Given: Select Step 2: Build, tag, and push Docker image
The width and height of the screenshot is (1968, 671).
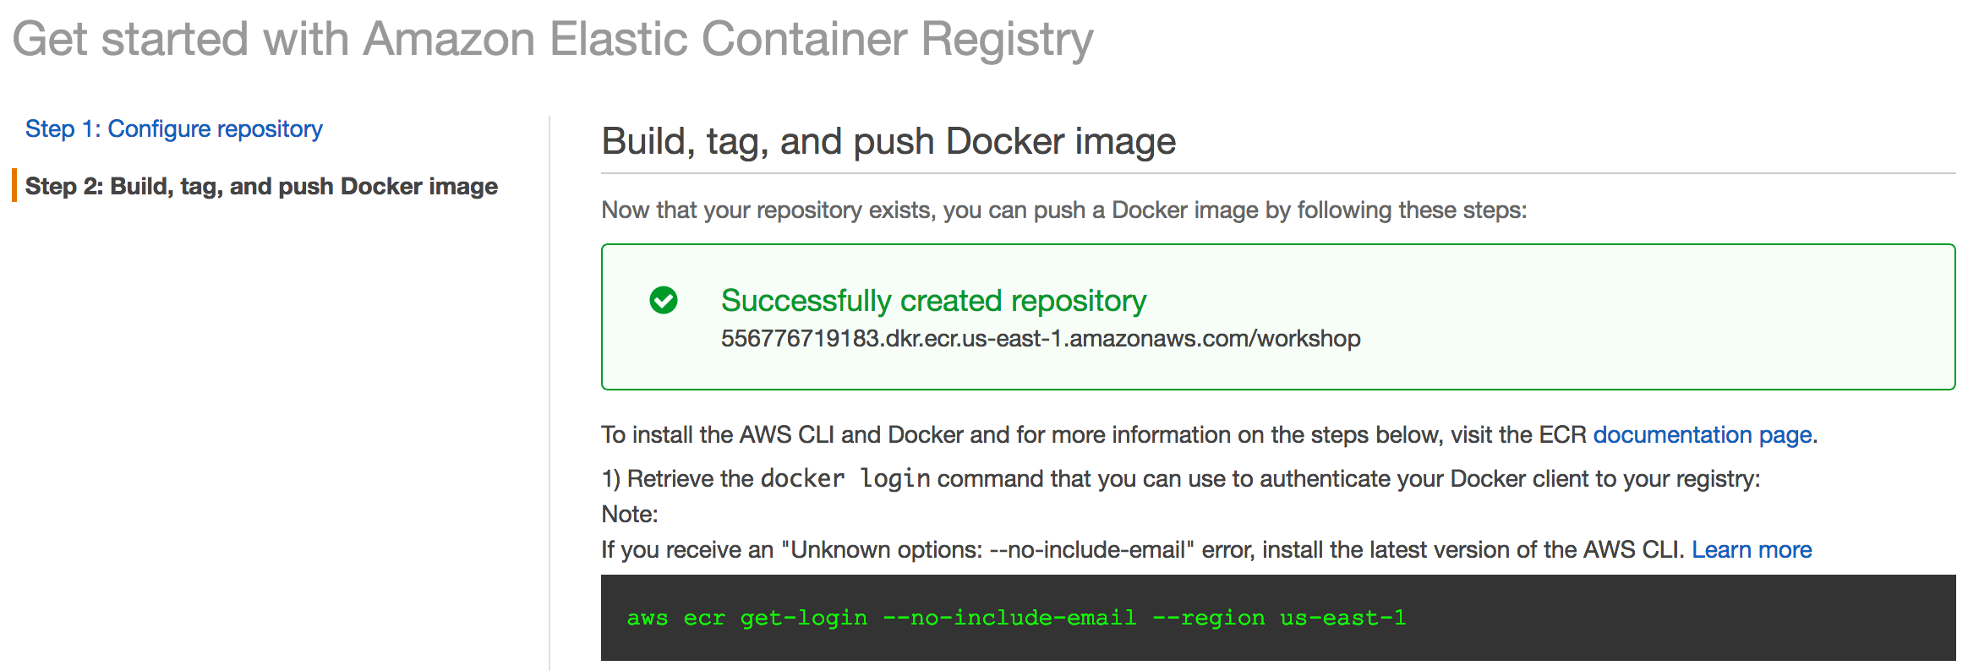Looking at the screenshot, I should click(261, 187).
